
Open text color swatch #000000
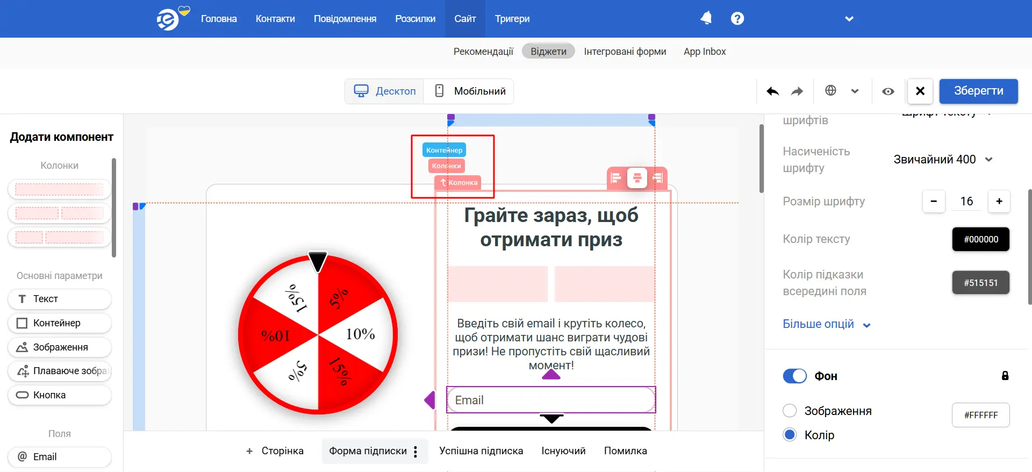[x=981, y=239]
